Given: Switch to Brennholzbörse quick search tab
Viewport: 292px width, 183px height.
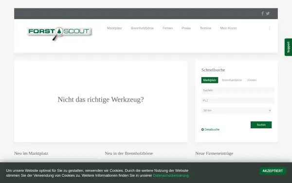Looking at the screenshot, I should 232,80.
